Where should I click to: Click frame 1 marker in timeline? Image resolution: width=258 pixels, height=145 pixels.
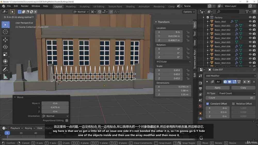7,133
